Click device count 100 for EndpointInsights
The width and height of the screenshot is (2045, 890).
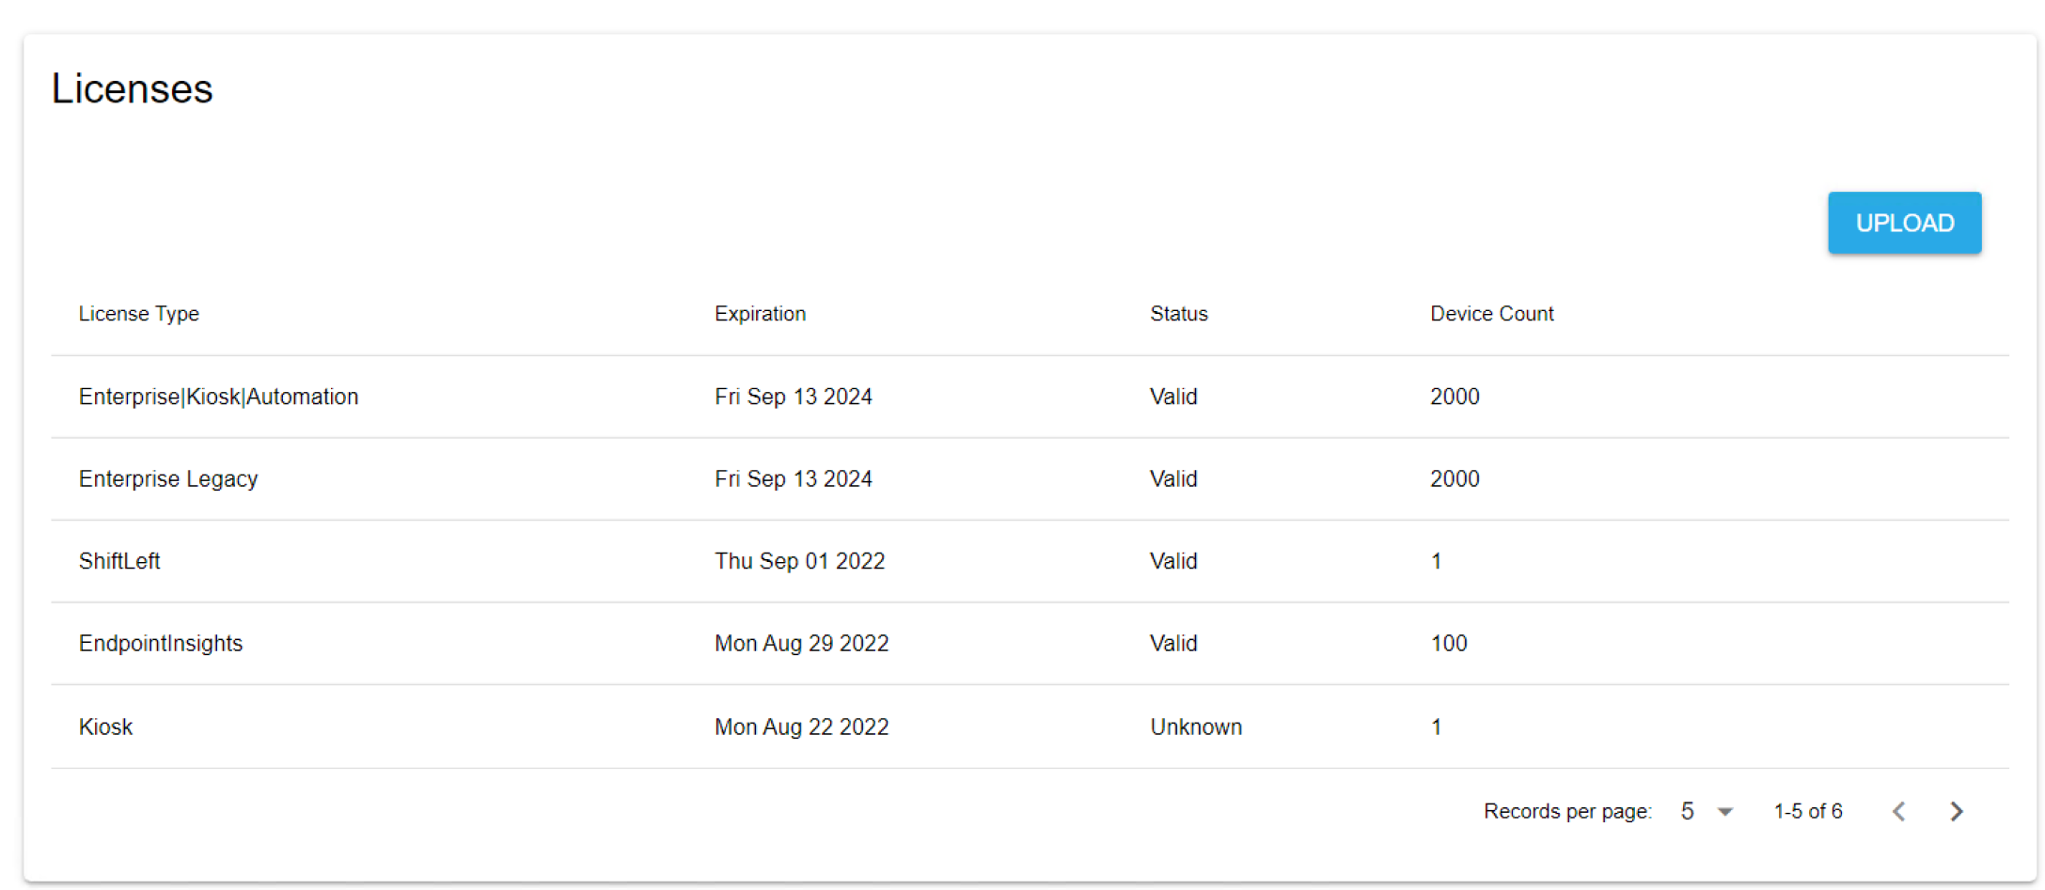click(1448, 644)
